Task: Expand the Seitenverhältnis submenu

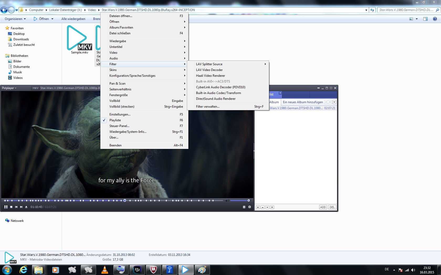Action: 144,89
